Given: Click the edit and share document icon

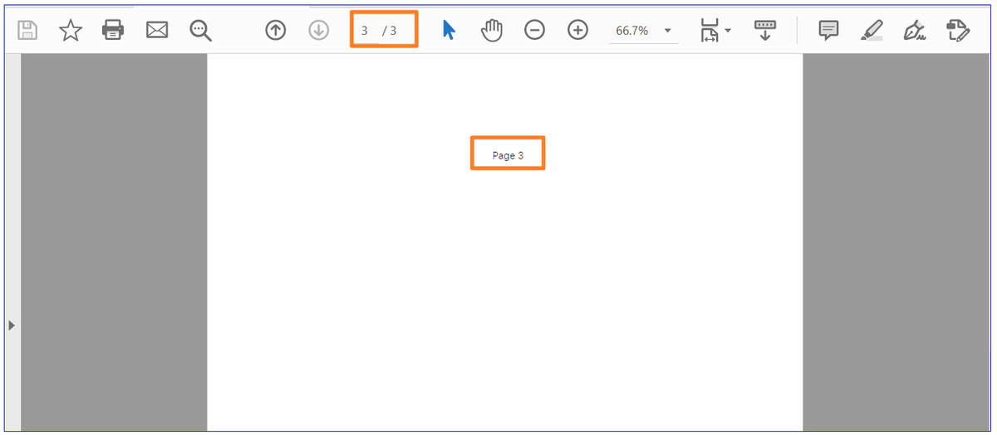Looking at the screenshot, I should (958, 31).
